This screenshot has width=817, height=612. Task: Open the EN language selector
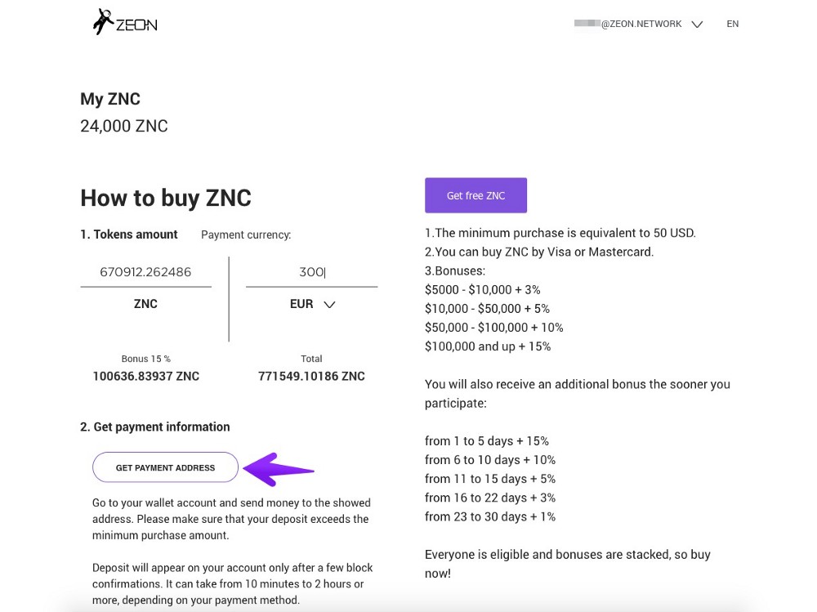click(x=732, y=24)
